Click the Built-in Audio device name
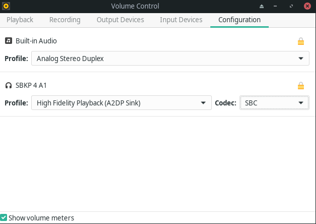The height and width of the screenshot is (224, 316). point(36,41)
